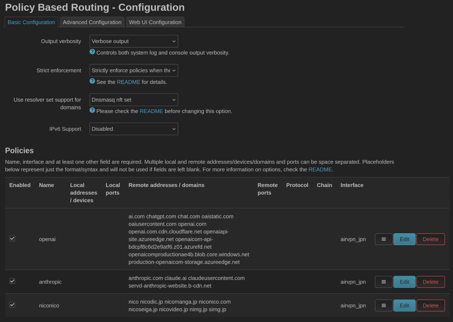Uncheck the anthropic policy Enabled box
The image size is (453, 322).
tap(12, 281)
